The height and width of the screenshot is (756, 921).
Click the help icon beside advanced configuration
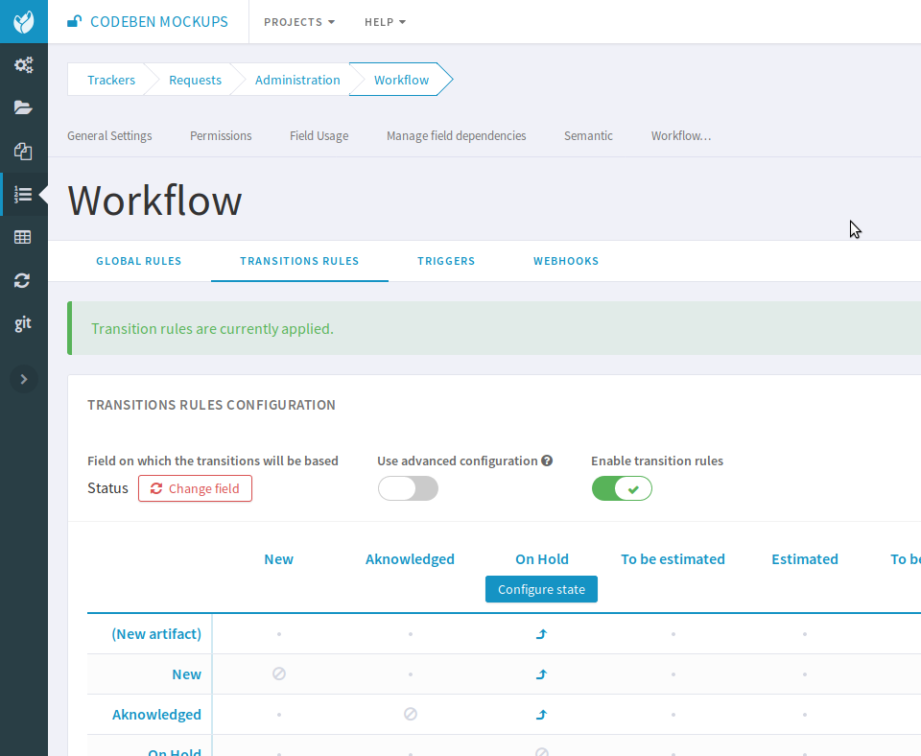coord(547,461)
